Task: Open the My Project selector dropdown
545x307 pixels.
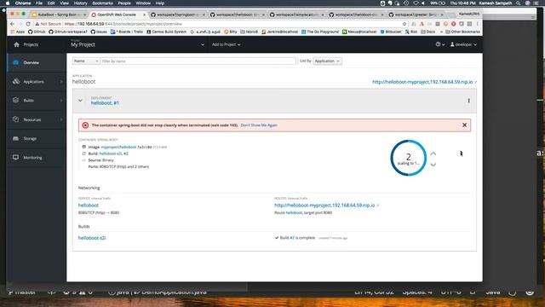Action: point(137,44)
